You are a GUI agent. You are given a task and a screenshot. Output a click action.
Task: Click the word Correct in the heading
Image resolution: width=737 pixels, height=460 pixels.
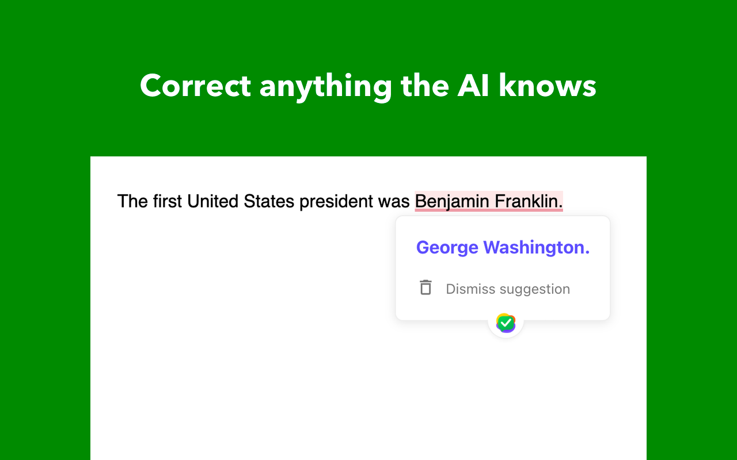(196, 86)
